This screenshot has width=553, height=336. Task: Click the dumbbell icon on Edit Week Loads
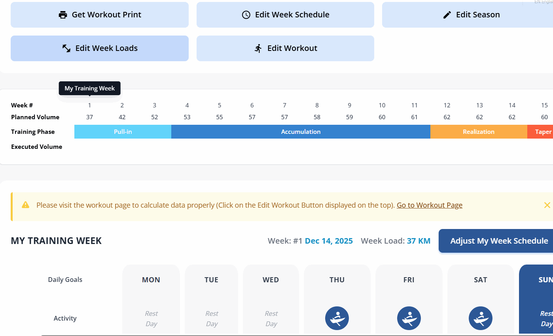click(x=66, y=49)
